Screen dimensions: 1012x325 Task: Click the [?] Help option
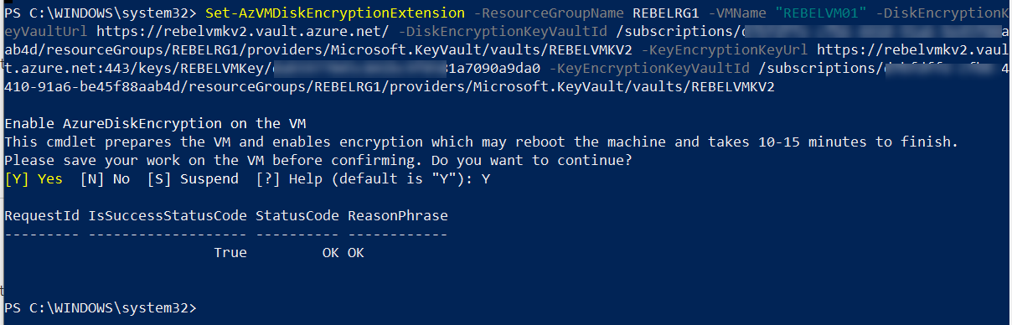coord(285,179)
